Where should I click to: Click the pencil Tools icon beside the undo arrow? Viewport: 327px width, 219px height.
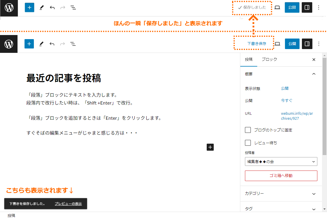[41, 44]
